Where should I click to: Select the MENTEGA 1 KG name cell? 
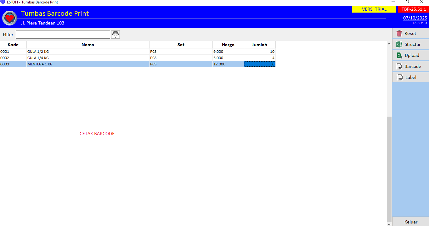88,64
